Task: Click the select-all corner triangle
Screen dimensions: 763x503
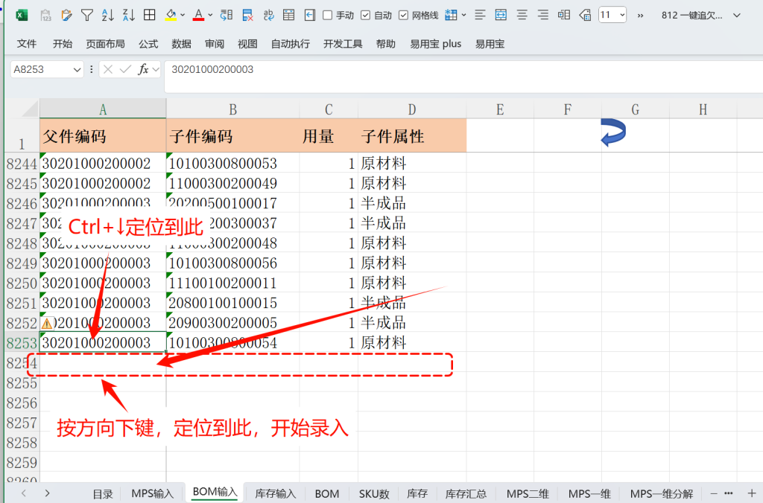Action: pyautogui.click(x=29, y=109)
